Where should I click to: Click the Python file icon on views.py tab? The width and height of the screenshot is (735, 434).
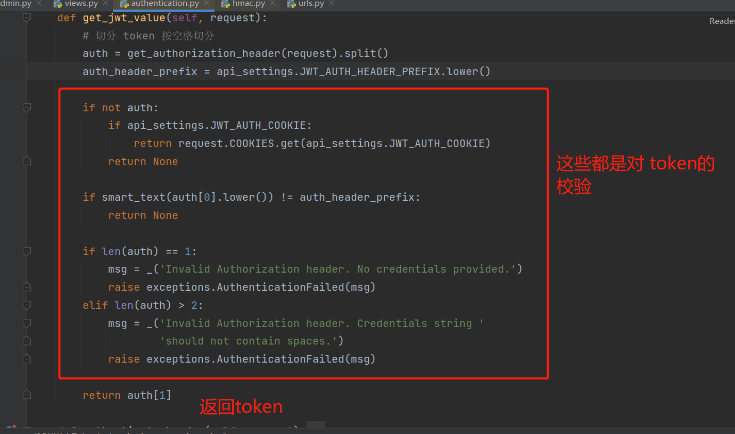point(58,4)
